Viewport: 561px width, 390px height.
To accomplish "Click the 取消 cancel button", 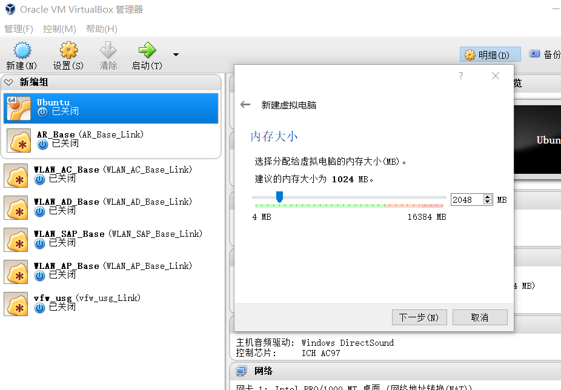I will [x=480, y=317].
